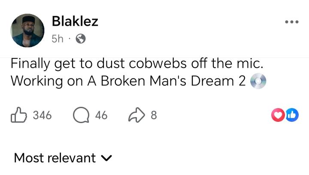Click the red heart reaction icon

point(279,115)
